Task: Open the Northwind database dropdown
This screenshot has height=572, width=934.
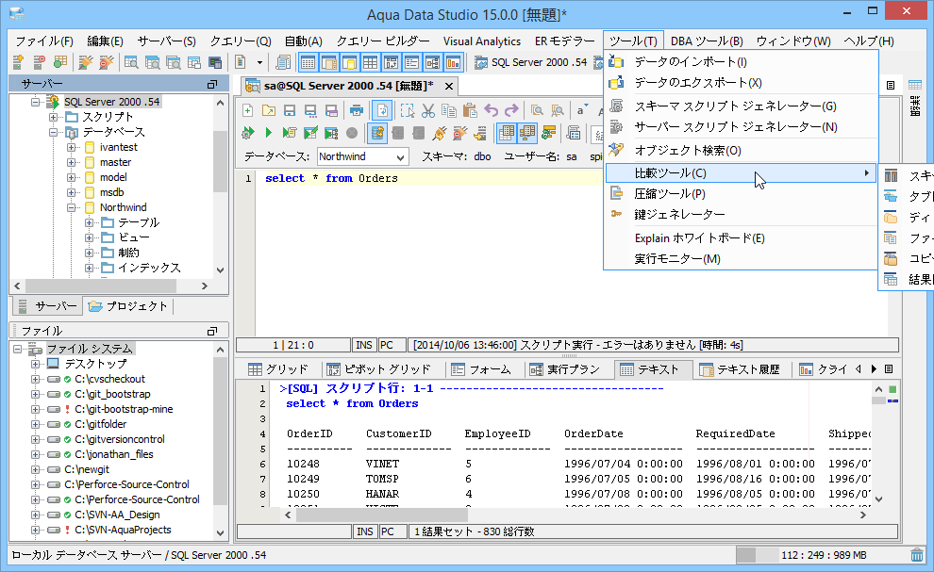Action: [x=400, y=156]
